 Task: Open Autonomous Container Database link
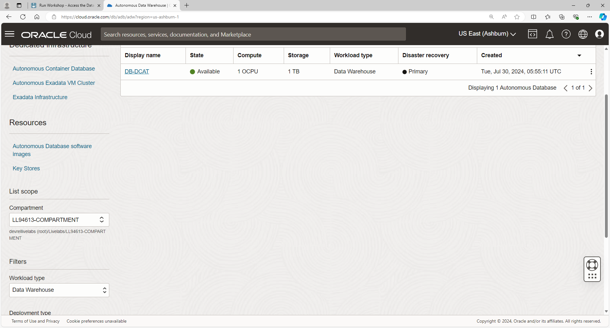pos(54,69)
